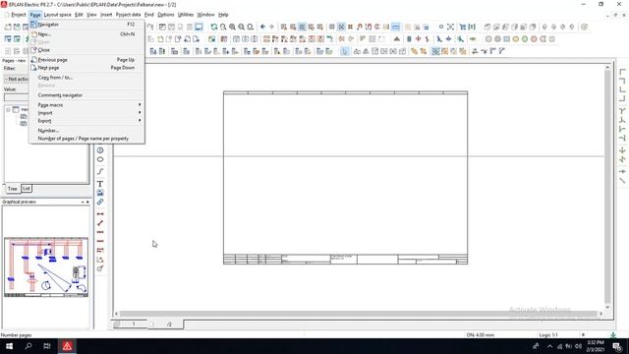Image resolution: width=629 pixels, height=354 pixels.
Task: Select Next page menu entry
Action: click(x=86, y=68)
